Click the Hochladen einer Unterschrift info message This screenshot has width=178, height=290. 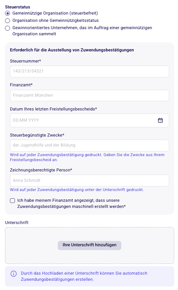tap(84, 276)
